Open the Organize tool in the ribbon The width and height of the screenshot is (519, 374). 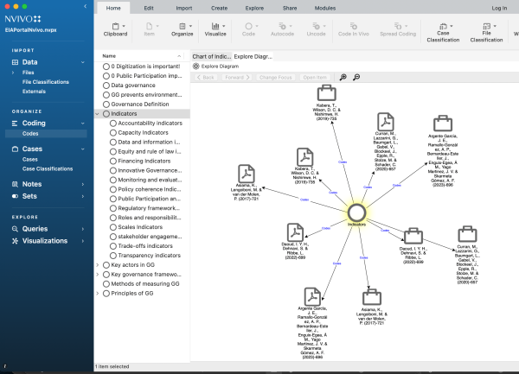pyautogui.click(x=182, y=28)
